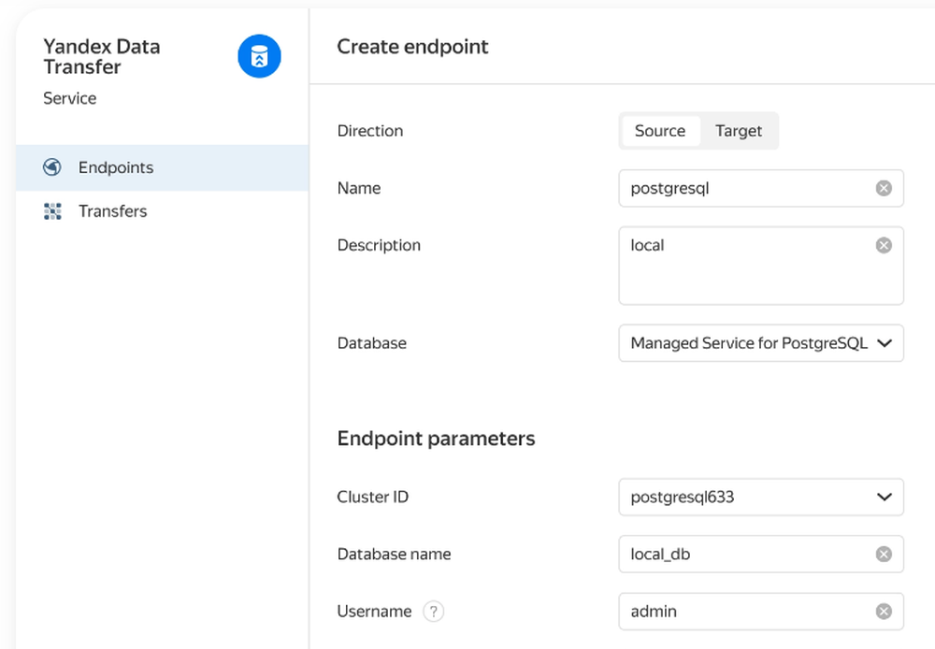935x649 pixels.
Task: Click the Database name label
Action: (395, 555)
